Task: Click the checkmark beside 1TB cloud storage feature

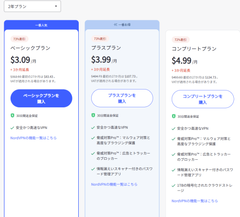Action: (173, 186)
